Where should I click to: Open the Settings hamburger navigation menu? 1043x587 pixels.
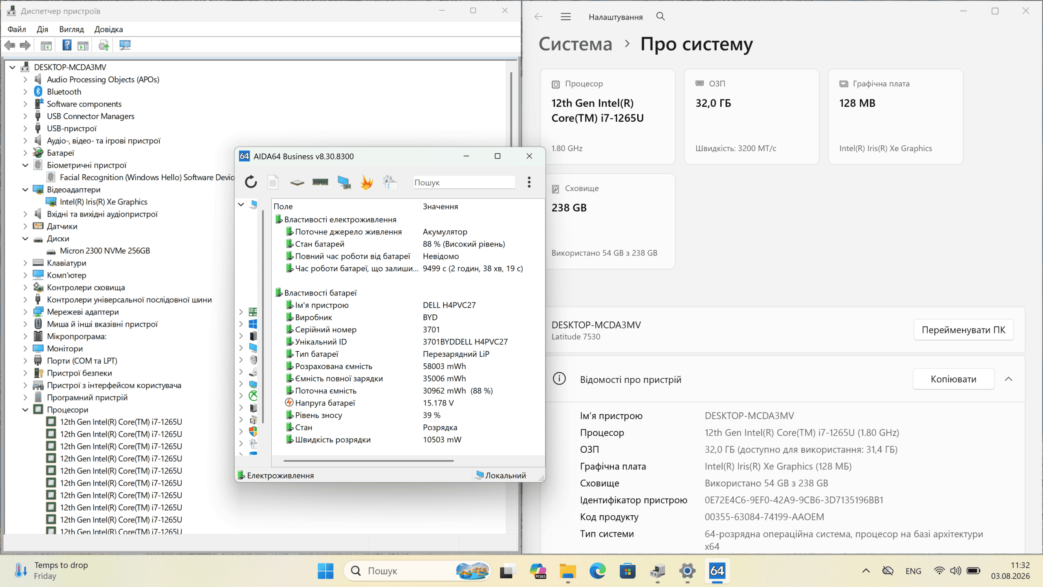pyautogui.click(x=566, y=17)
